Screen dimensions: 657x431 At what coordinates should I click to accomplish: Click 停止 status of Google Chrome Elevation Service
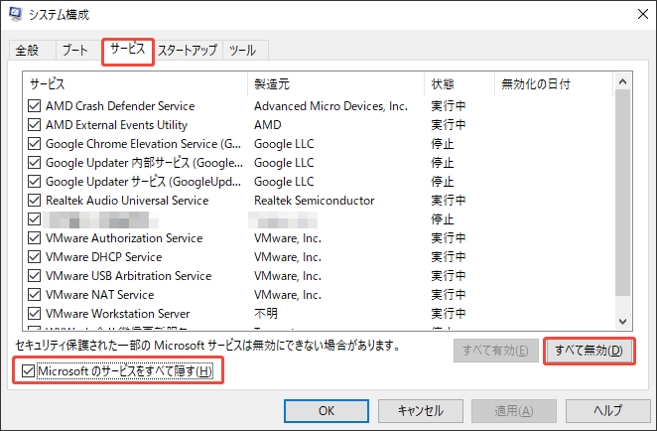click(x=443, y=144)
